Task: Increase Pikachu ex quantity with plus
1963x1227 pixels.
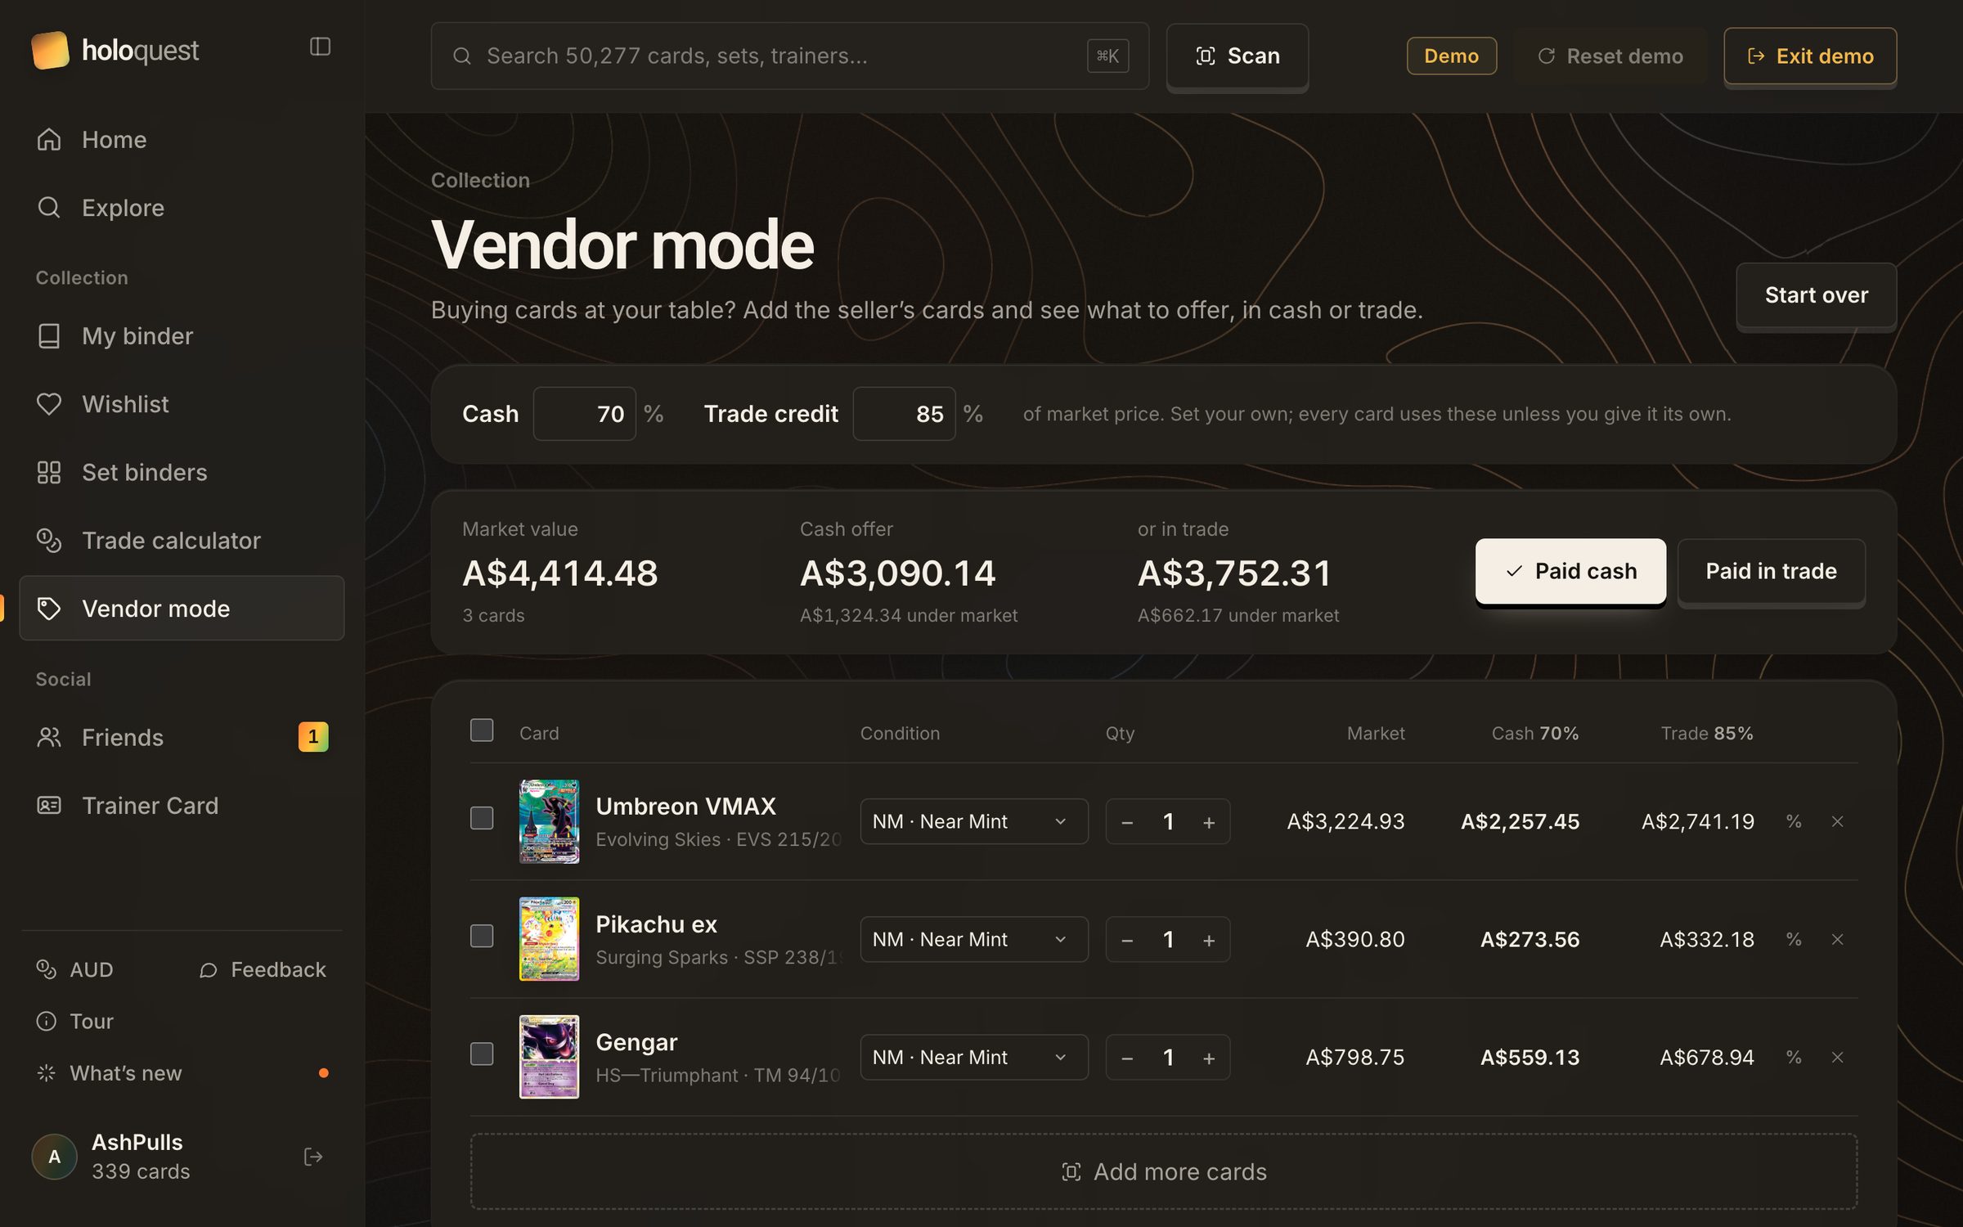Action: [1209, 940]
